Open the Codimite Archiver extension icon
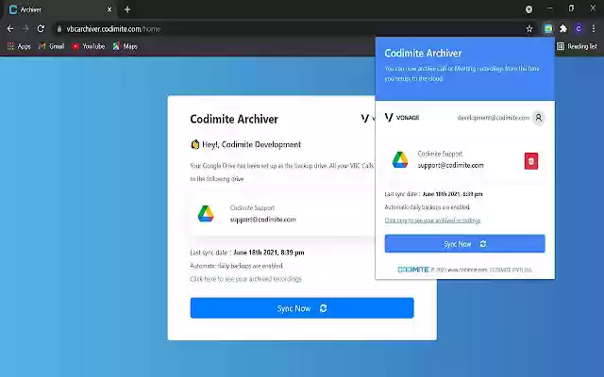This screenshot has height=377, width=604. click(547, 28)
